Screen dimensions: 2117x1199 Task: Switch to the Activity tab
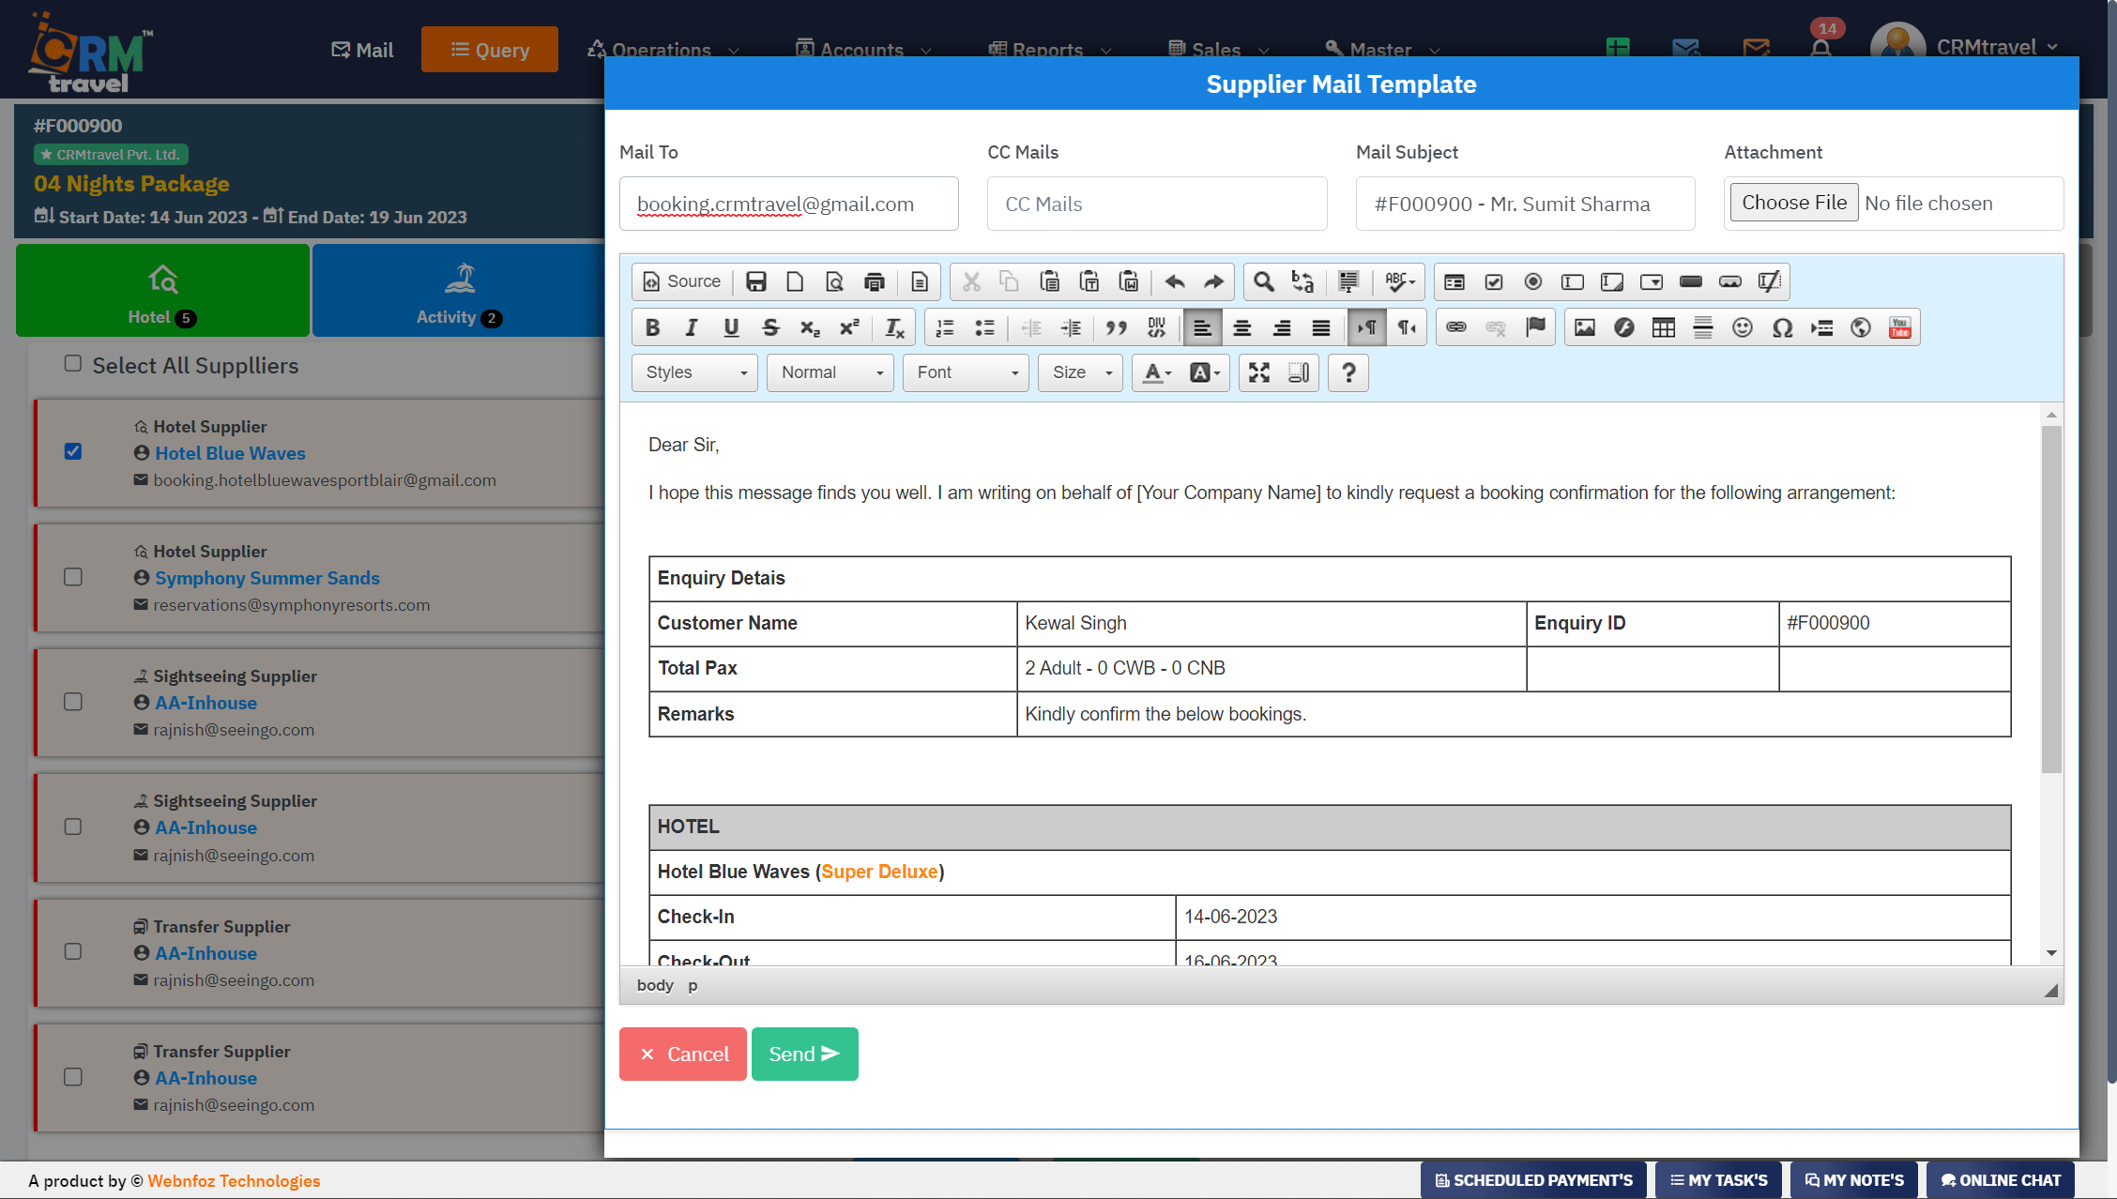click(x=457, y=290)
